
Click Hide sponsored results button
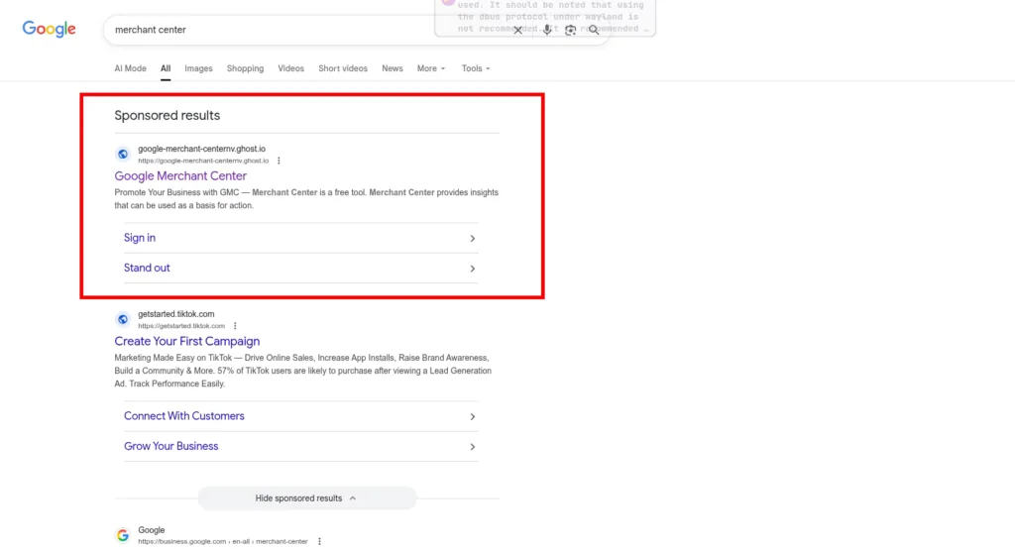point(307,498)
